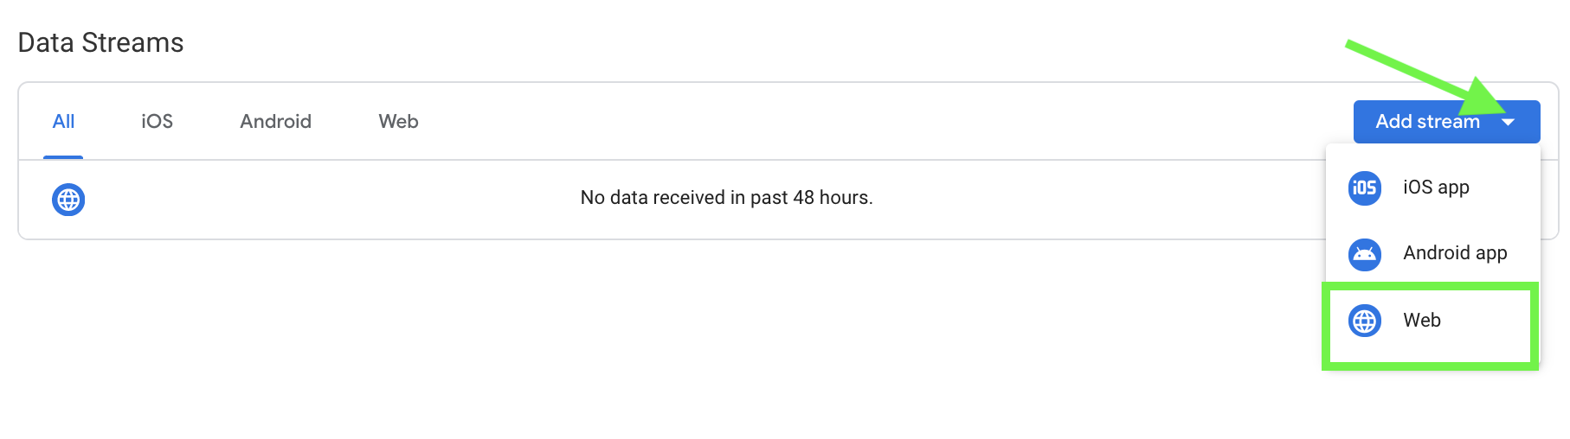The image size is (1570, 439).
Task: Switch to the Android tab
Action: point(275,122)
